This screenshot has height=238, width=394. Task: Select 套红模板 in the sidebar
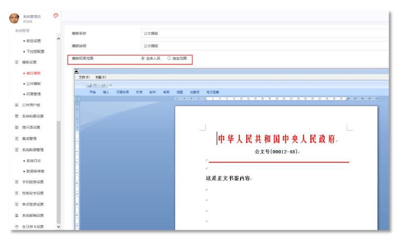(x=33, y=73)
